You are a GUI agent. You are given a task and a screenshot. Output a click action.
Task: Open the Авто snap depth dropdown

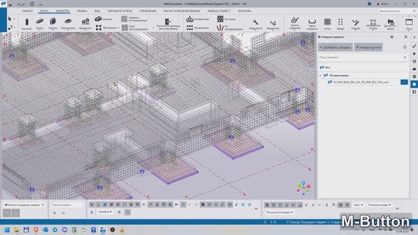tap(358, 205)
